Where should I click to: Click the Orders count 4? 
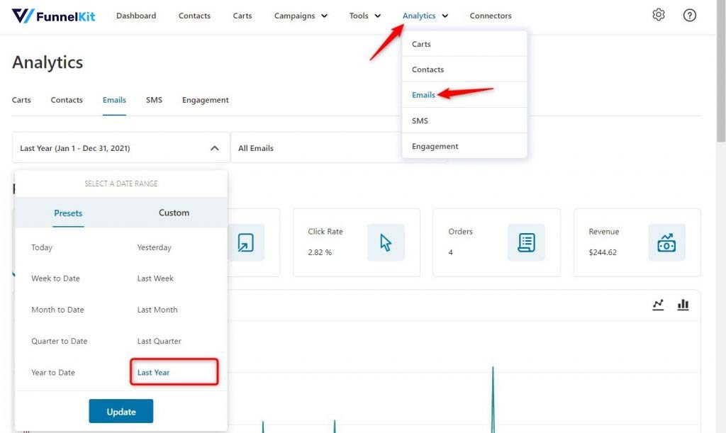pos(450,252)
